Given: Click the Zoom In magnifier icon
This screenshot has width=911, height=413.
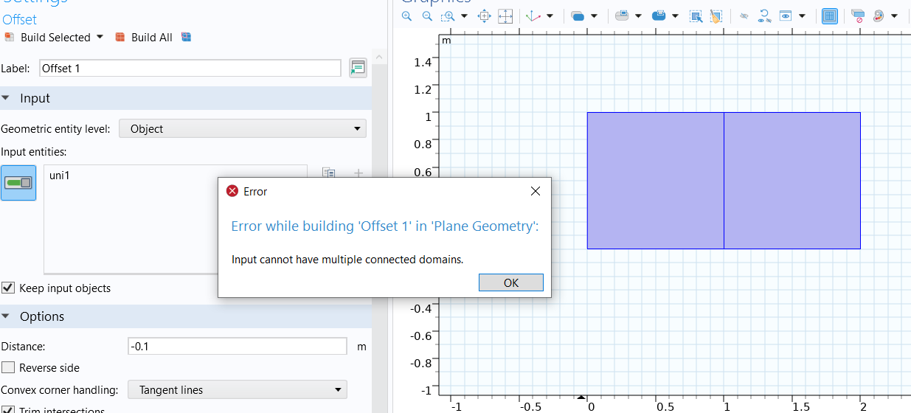Looking at the screenshot, I should [406, 16].
